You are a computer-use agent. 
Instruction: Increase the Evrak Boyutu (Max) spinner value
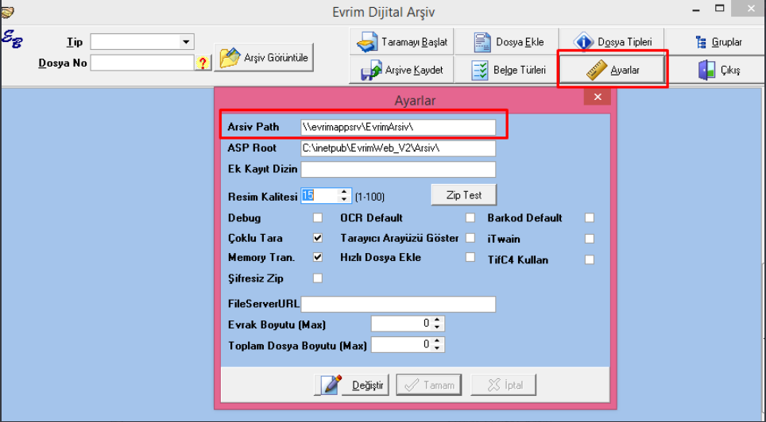click(x=438, y=320)
